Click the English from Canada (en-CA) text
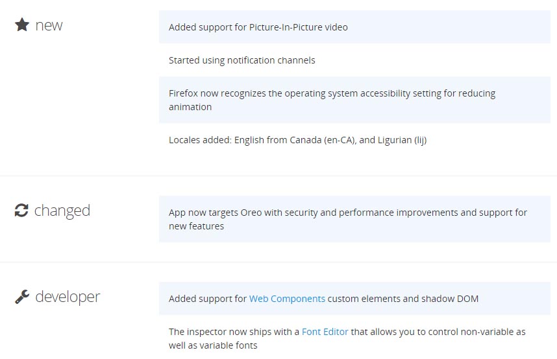The width and height of the screenshot is (557, 359). coord(295,140)
